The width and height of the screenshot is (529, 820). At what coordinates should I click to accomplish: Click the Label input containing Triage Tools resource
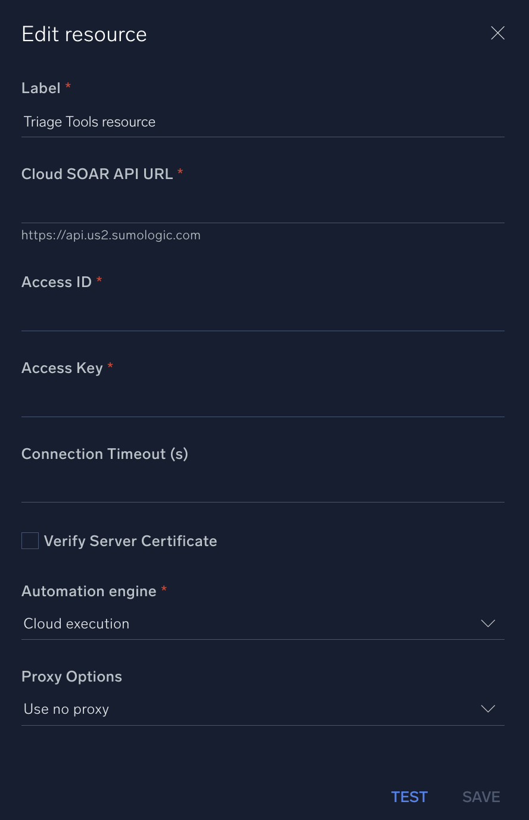click(262, 122)
